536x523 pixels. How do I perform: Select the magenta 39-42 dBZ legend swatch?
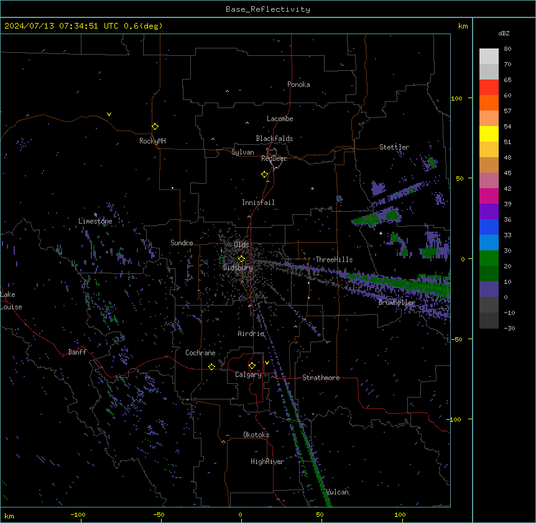(x=489, y=196)
